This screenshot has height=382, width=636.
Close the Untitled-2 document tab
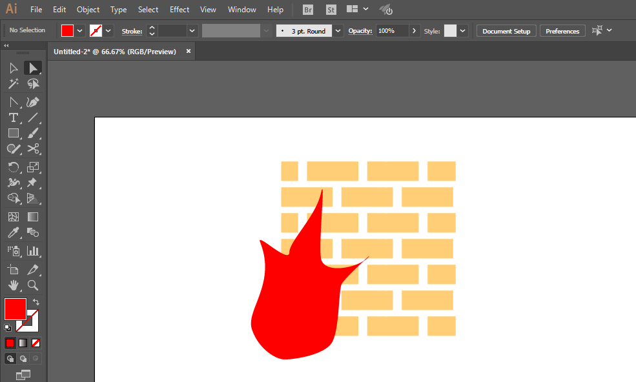coord(188,51)
